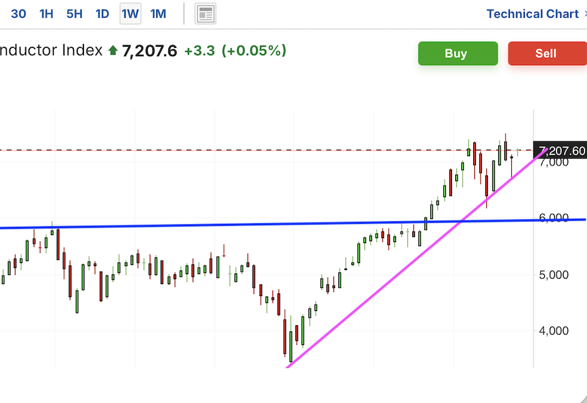Choose the 5H chart interval
The height and width of the screenshot is (403, 587).
(x=74, y=14)
